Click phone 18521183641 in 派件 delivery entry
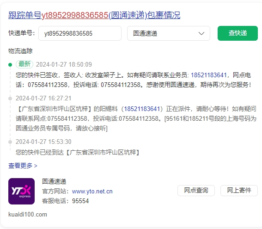The height and width of the screenshot is (229, 262). click(142, 109)
